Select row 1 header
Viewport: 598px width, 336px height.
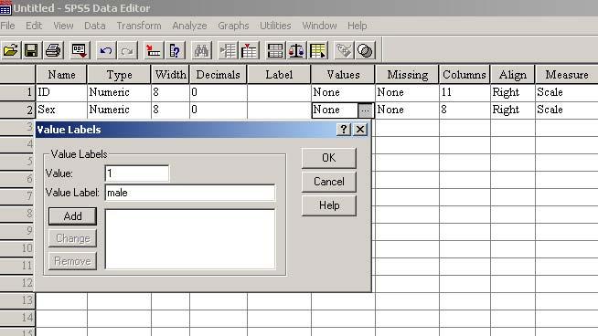(17, 92)
